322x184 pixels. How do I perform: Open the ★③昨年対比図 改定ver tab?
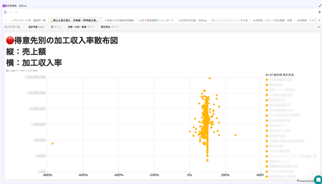tap(193, 20)
